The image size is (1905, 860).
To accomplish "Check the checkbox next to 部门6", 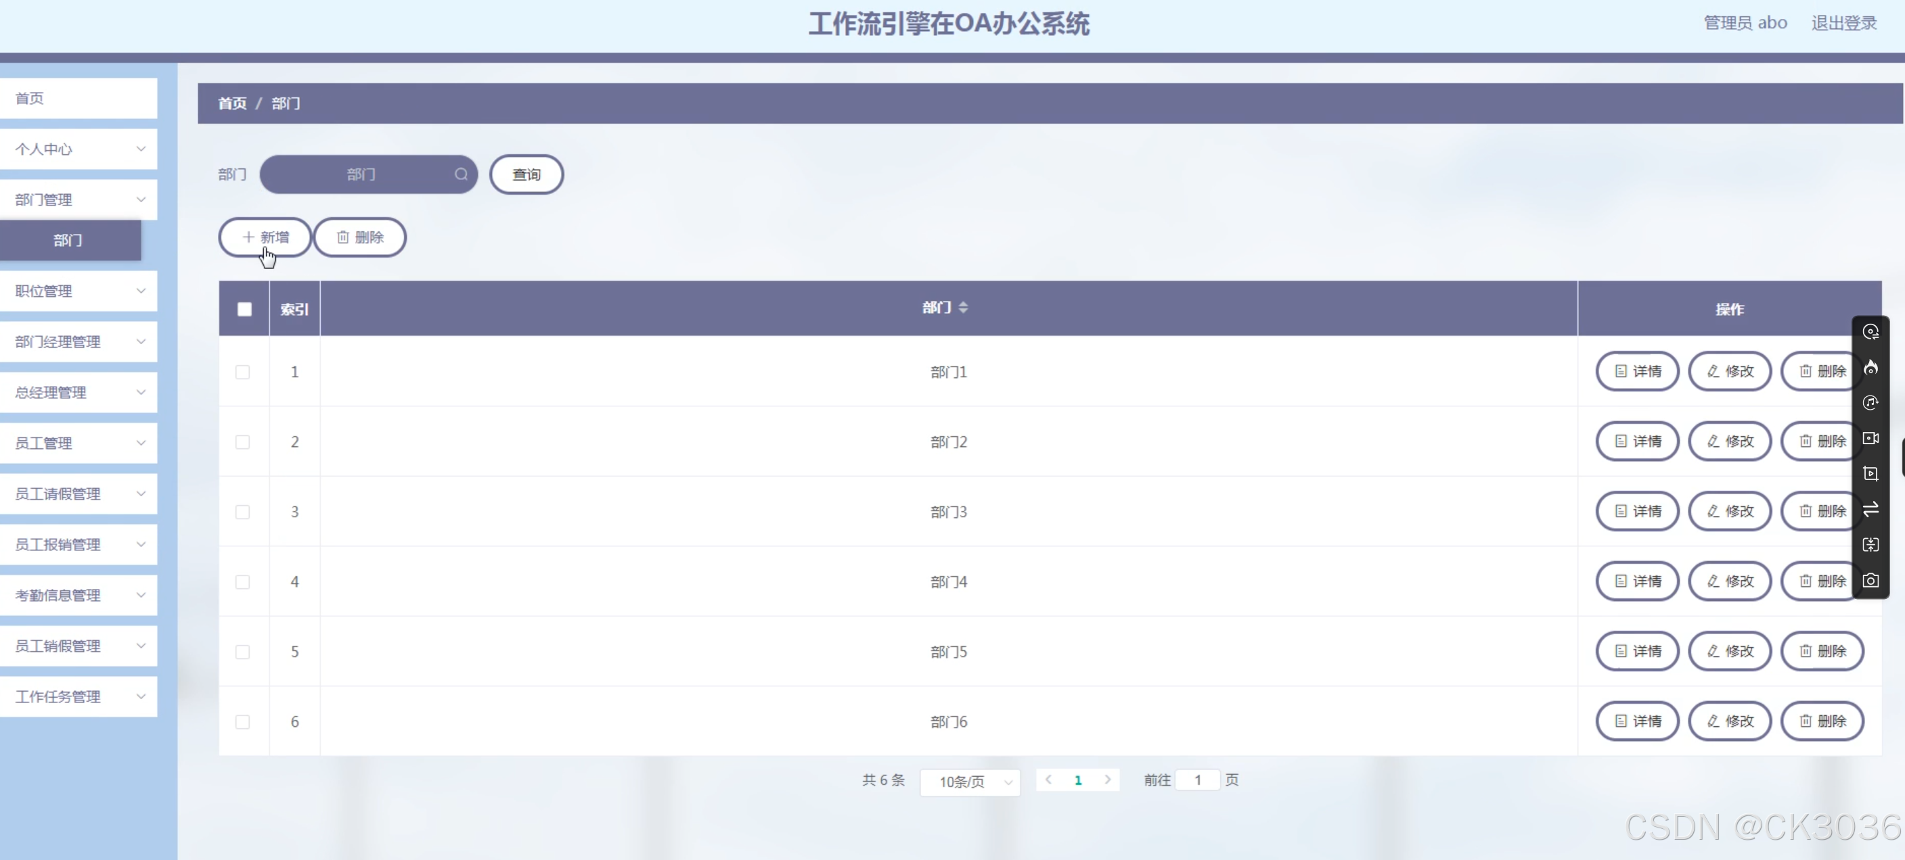I will pyautogui.click(x=244, y=722).
